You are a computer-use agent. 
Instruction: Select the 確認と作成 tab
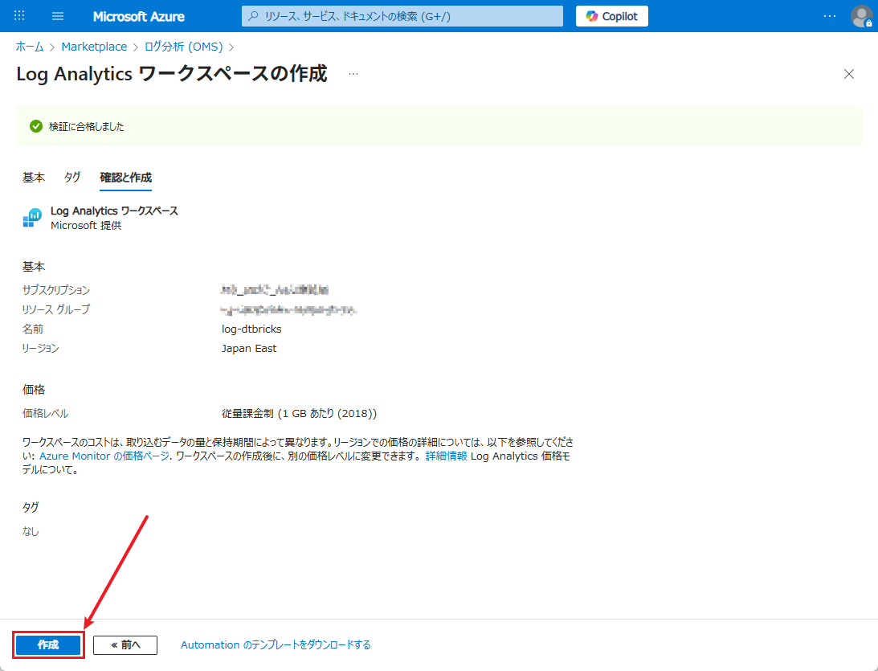point(125,178)
